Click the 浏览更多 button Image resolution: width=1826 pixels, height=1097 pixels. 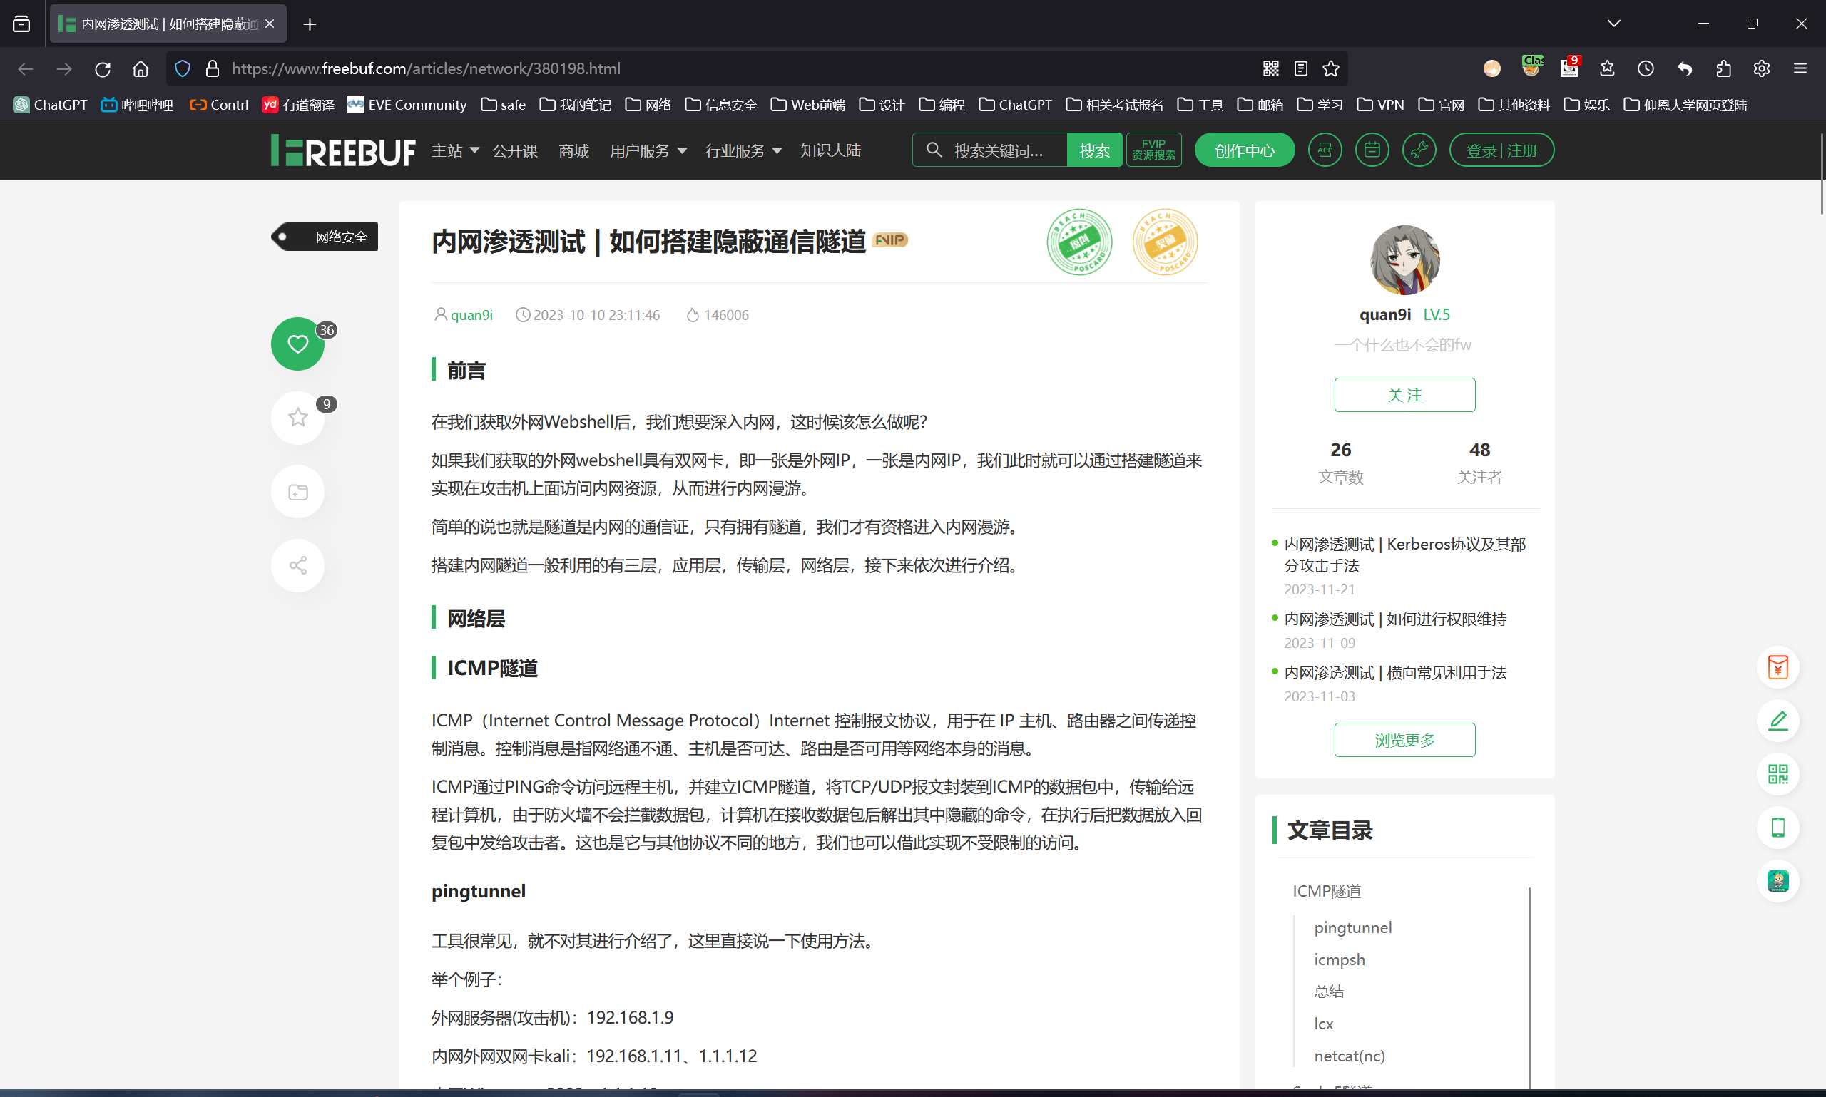(1404, 740)
